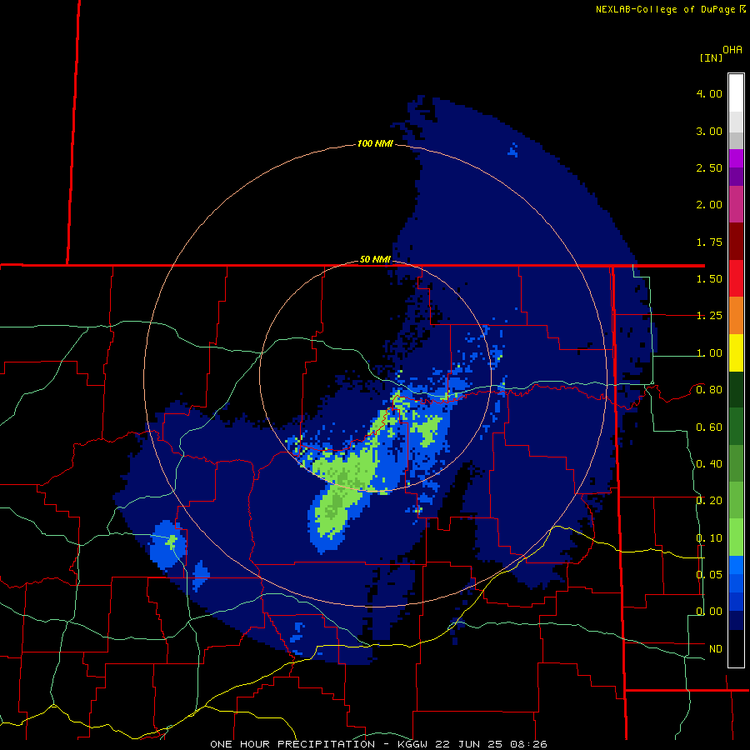
Task: Click the 0.00 scale value
Action: point(709,612)
